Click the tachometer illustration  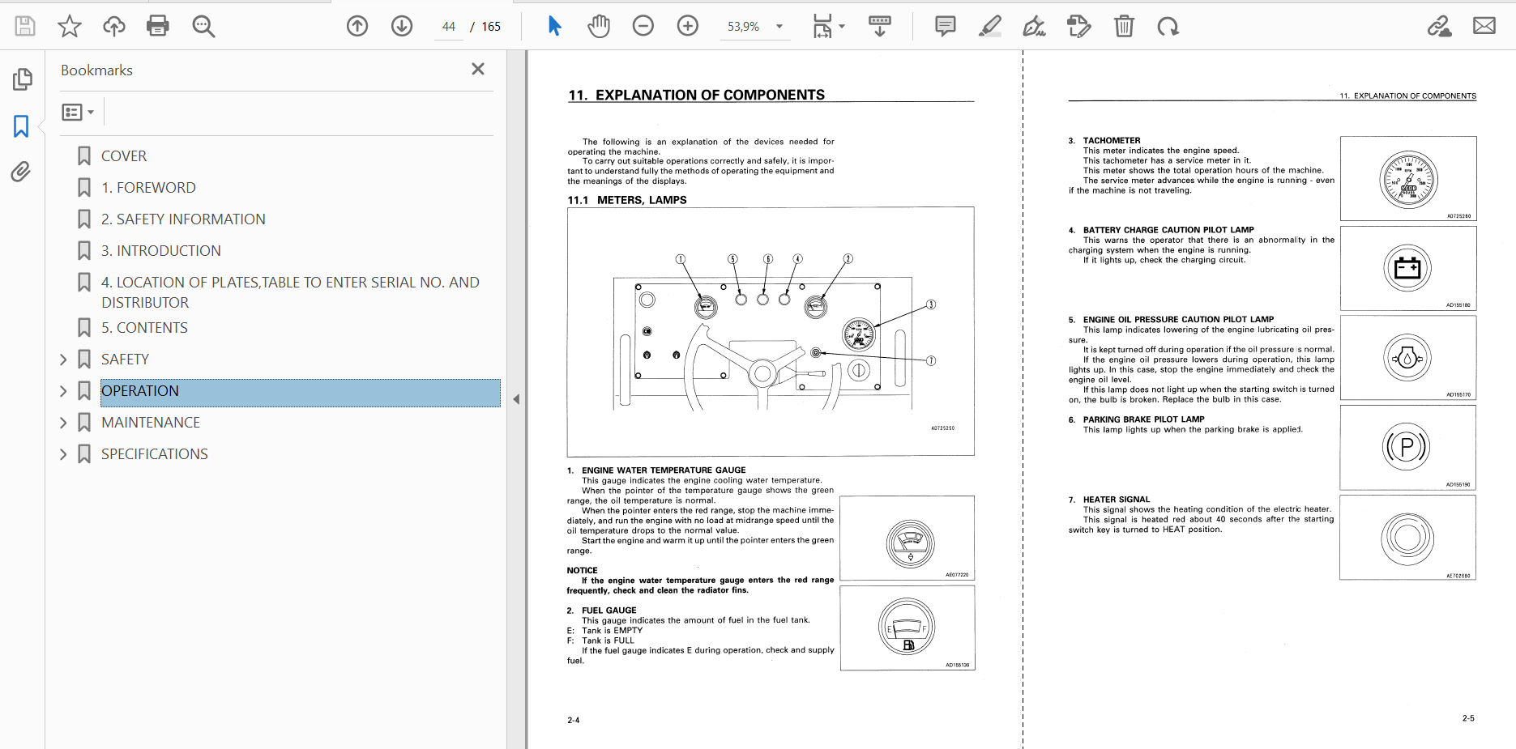point(1408,179)
